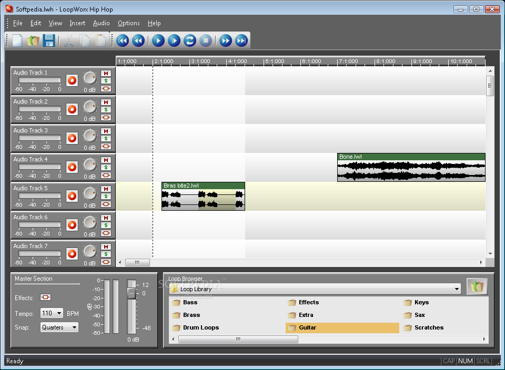
Task: Open the View menu
Action: [x=55, y=23]
